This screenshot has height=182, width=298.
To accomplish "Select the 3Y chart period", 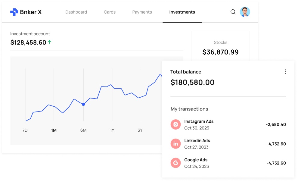I will pyautogui.click(x=140, y=130).
